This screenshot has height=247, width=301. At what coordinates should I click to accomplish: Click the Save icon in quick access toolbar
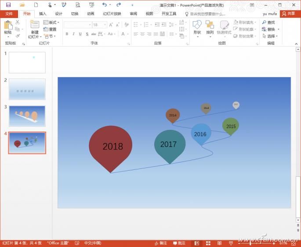(8, 5)
